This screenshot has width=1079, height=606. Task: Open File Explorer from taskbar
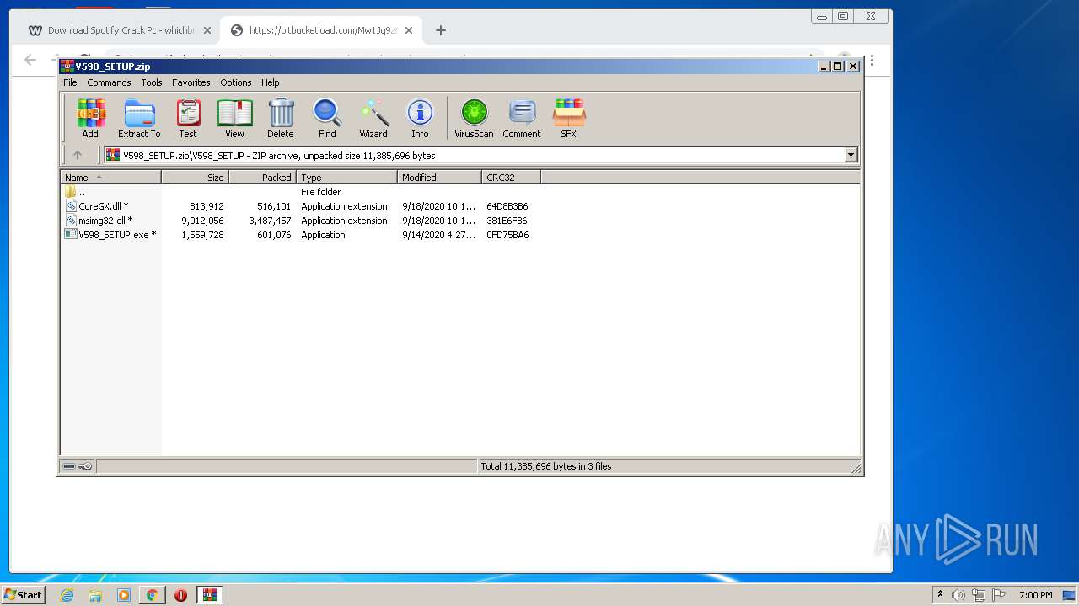(95, 595)
